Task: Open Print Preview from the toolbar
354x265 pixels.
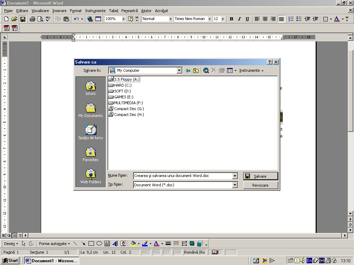Action: pos(40,19)
